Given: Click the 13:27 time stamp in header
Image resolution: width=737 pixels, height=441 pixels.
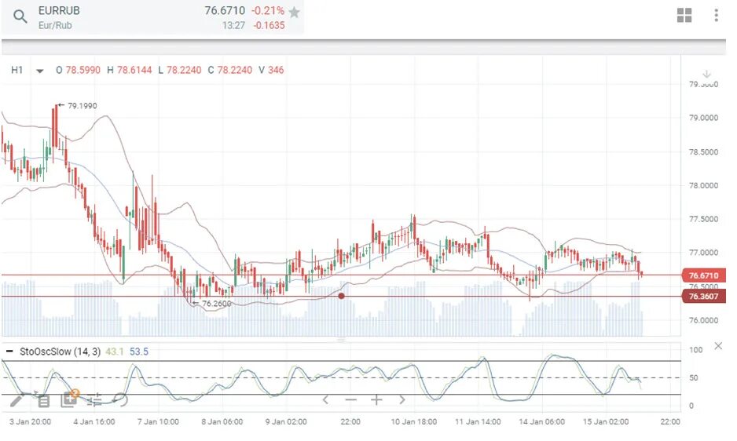Looking at the screenshot, I should (233, 25).
